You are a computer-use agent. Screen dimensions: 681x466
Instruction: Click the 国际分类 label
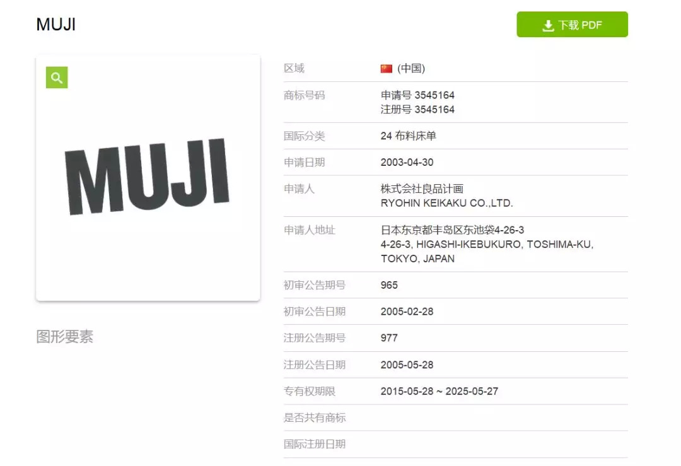coord(304,136)
